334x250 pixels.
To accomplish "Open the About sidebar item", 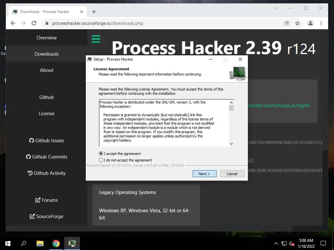I will (x=47, y=70).
